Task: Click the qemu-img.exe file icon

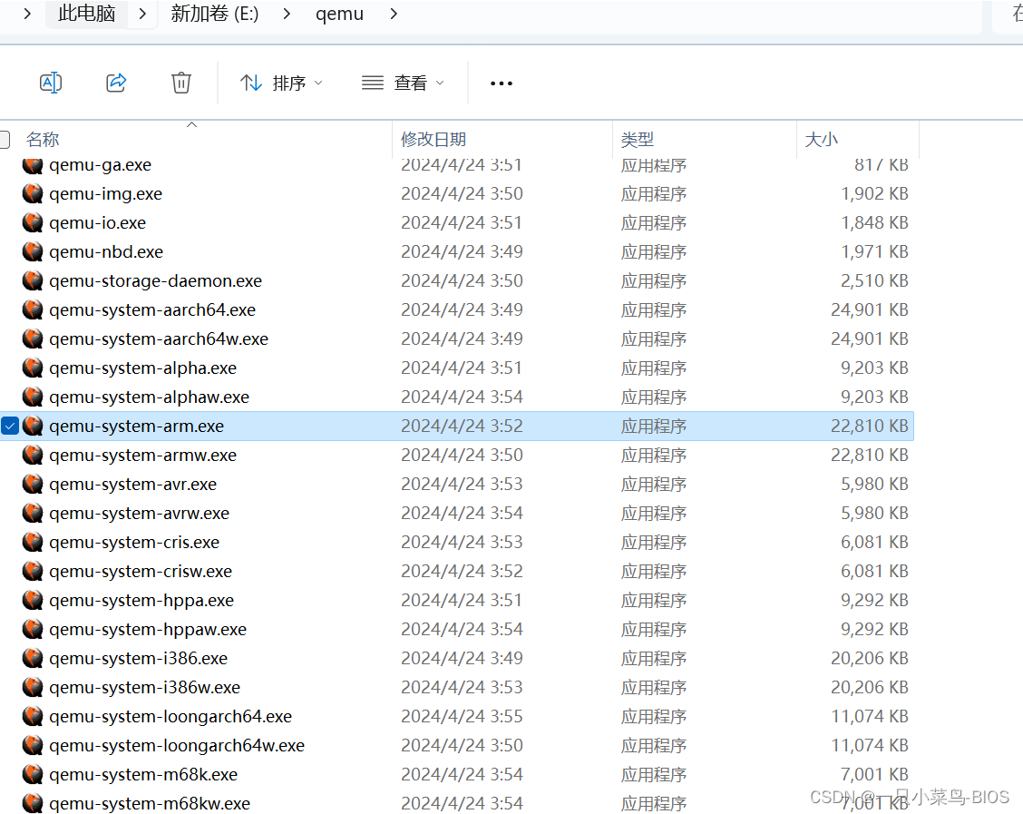Action: point(33,194)
